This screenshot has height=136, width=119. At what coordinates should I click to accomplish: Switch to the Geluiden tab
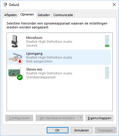44,15
